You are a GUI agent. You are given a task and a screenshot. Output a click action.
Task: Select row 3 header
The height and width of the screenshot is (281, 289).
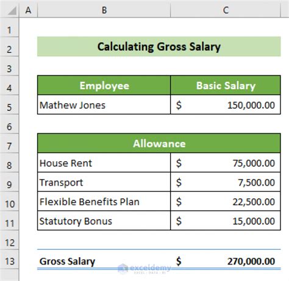[x=9, y=66]
